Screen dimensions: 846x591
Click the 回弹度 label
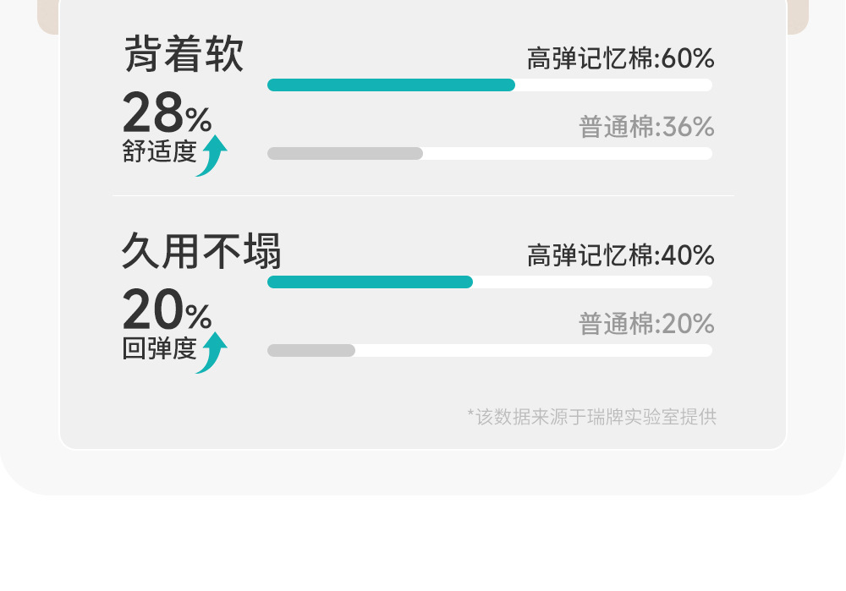[159, 349]
